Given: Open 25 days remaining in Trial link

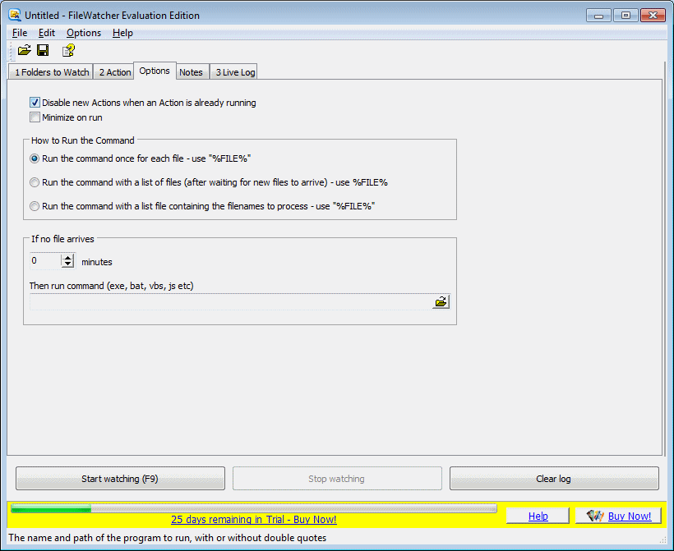Looking at the screenshot, I should [254, 520].
